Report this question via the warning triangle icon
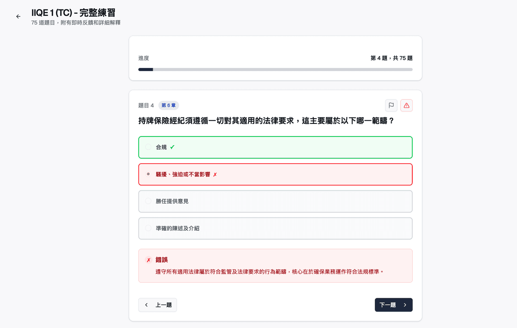The width and height of the screenshot is (517, 328). (406, 105)
